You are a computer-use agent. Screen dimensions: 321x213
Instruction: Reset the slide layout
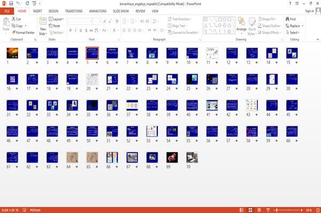click(55, 26)
